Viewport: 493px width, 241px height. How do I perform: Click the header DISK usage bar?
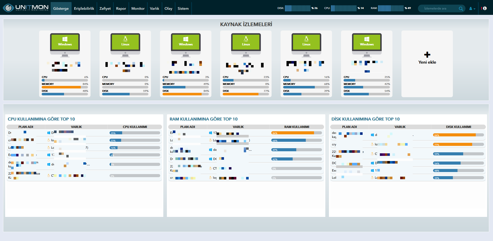coord(298,8)
